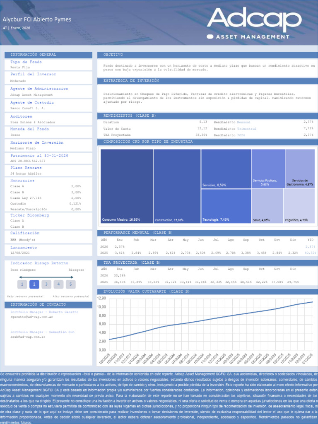318x424 pixels.
Task: Click the 'Poco riesgoso' label
Action: [x=23, y=270]
